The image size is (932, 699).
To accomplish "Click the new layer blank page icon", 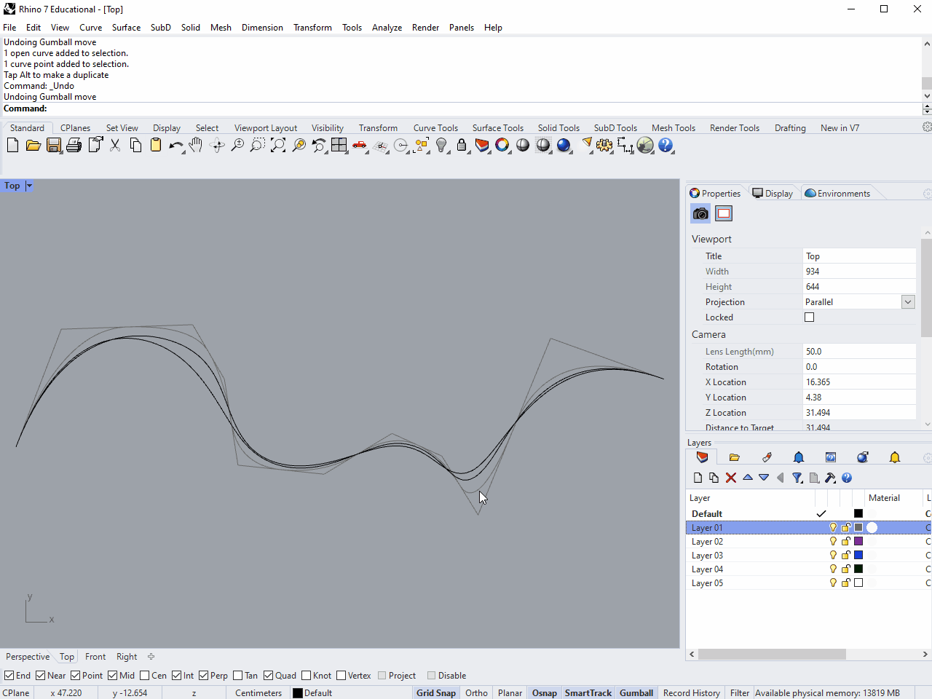I will (x=698, y=478).
